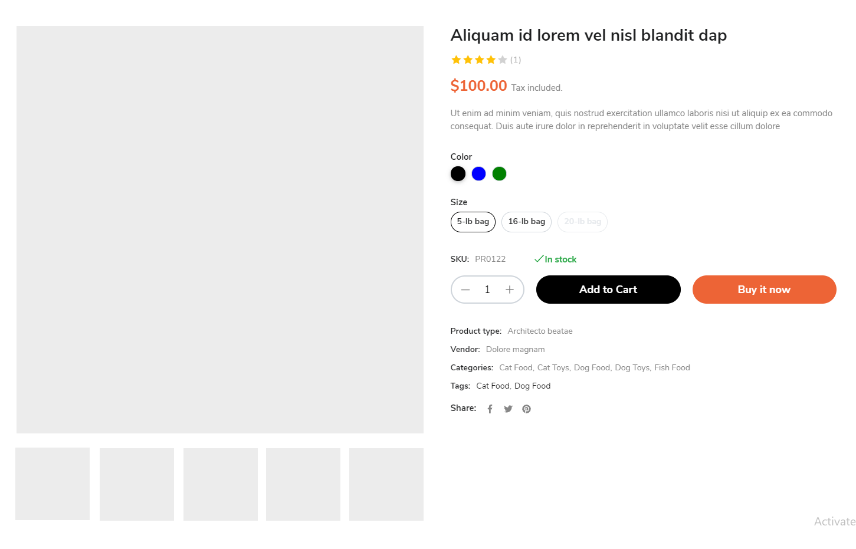Viewport: 856px width, 549px height.
Task: Select the 5-lb bag size option
Action: coord(473,222)
